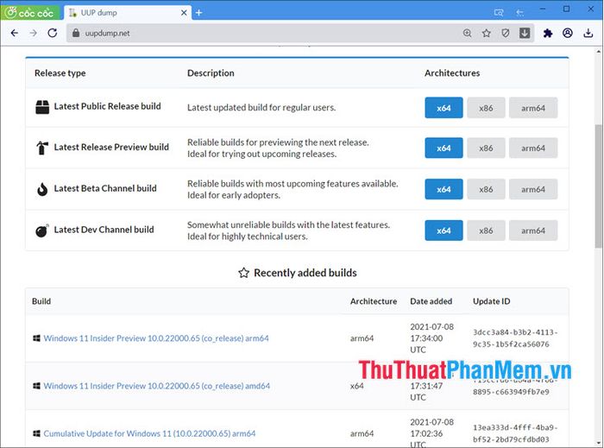Image resolution: width=604 pixels, height=448 pixels.
Task: Click the tab search icon in title bar
Action: 499,13
